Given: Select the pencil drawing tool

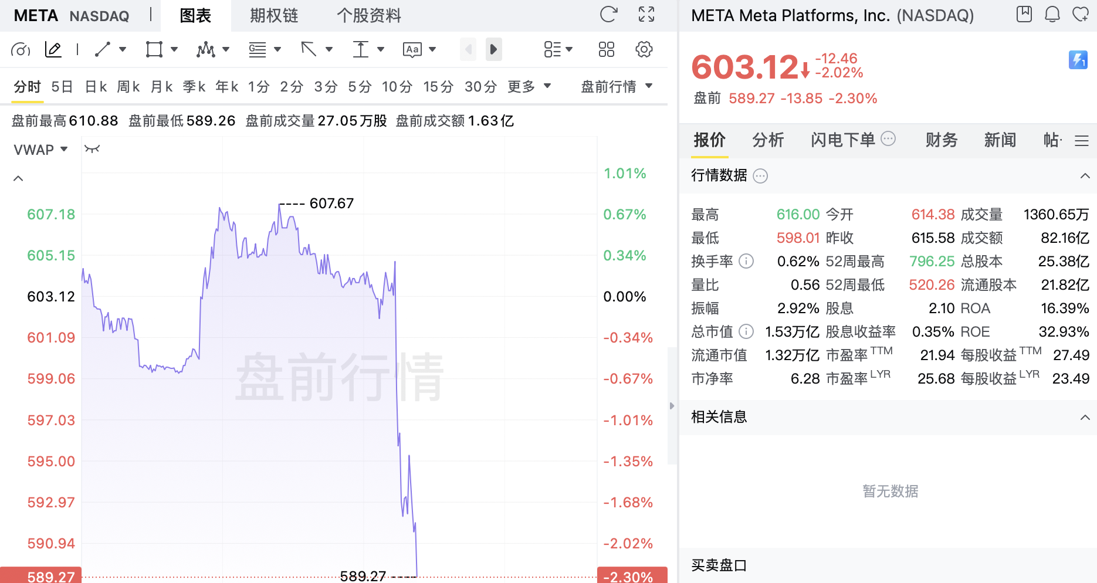Looking at the screenshot, I should [x=53, y=50].
